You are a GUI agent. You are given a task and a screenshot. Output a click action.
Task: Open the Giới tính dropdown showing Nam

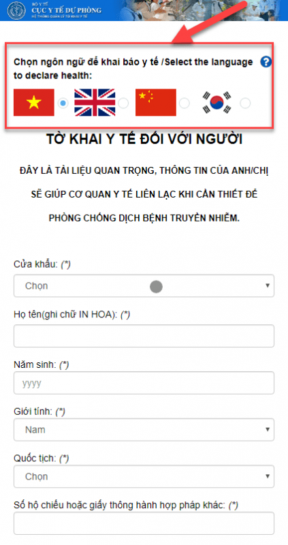point(144,430)
